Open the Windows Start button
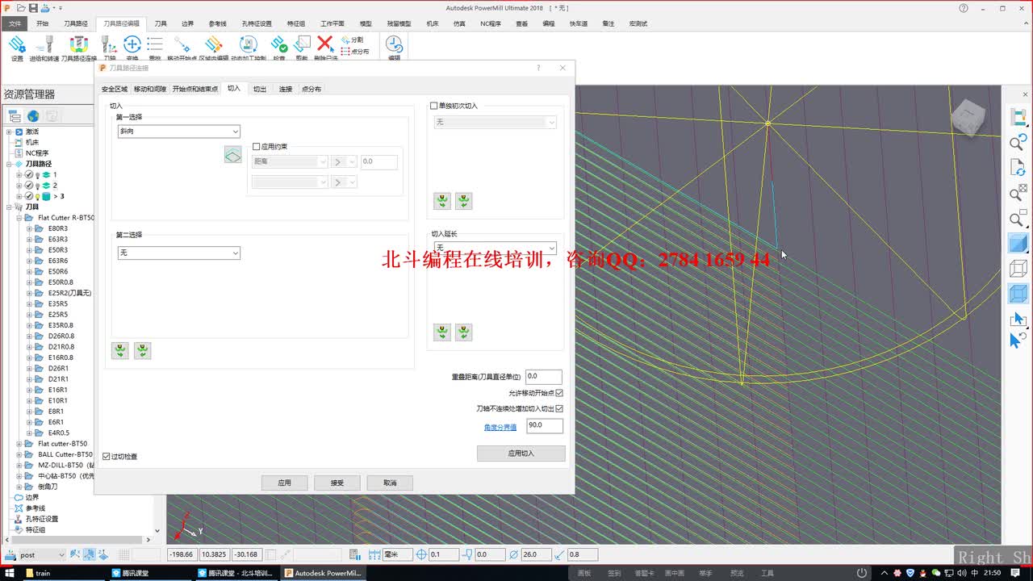 tap(10, 573)
